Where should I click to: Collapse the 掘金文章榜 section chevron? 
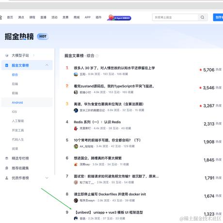47,65
